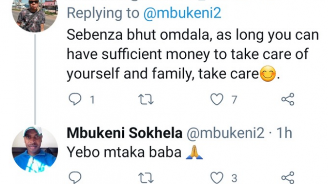Screen dimensions: 328x184
Task: Click the like count 3
Action: (x=234, y=178)
